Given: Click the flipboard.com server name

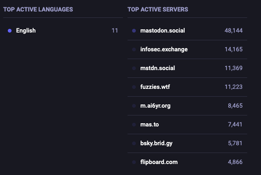Looking at the screenshot, I should [x=159, y=162].
